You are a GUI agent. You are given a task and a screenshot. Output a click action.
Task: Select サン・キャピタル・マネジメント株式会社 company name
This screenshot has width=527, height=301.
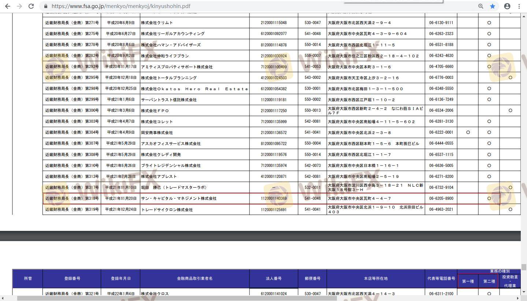[x=179, y=198]
